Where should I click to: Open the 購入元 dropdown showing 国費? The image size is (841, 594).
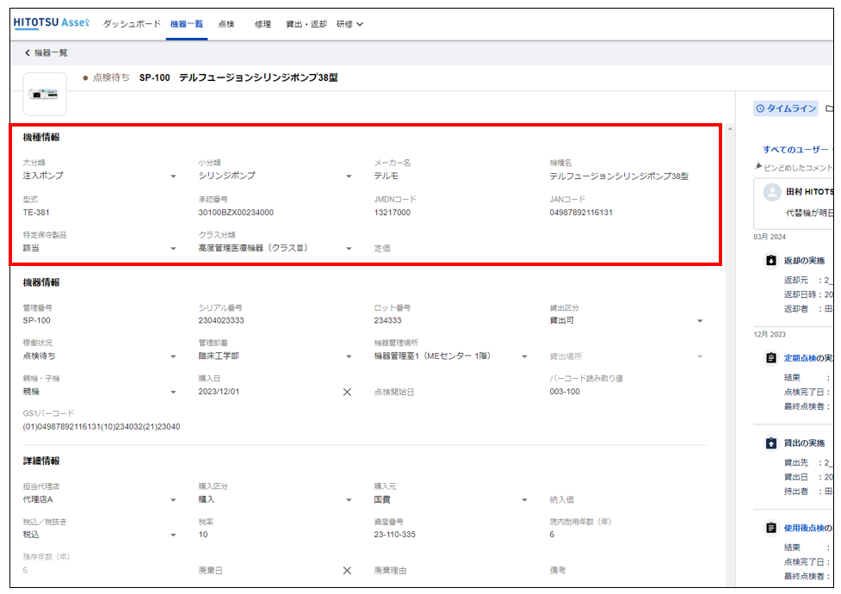point(451,499)
